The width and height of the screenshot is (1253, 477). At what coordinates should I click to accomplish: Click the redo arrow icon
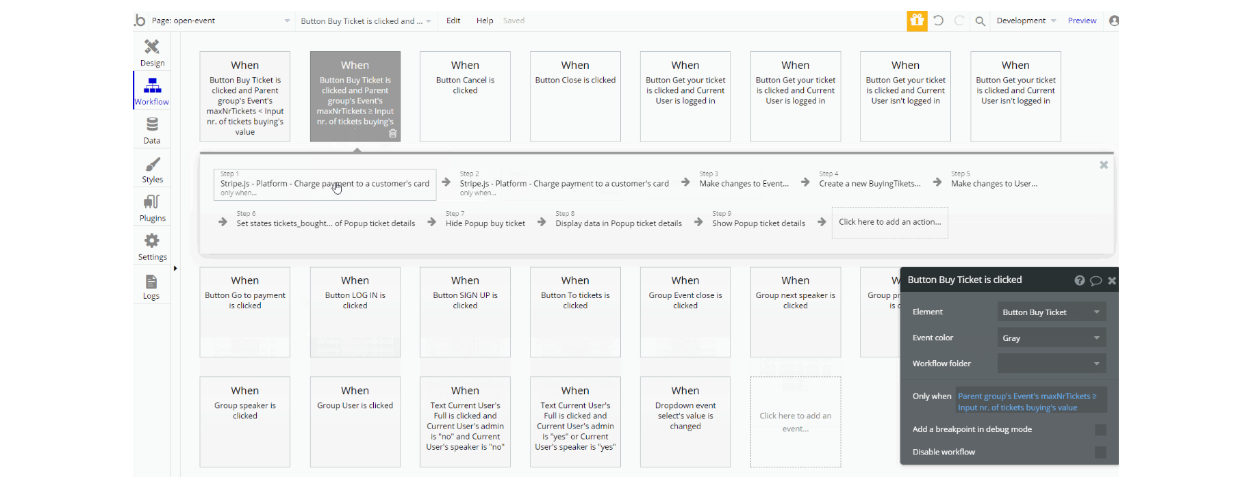click(959, 21)
